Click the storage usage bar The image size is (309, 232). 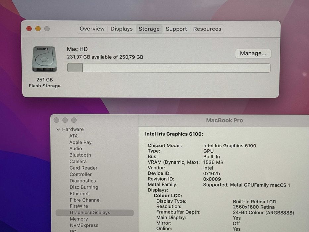(169, 68)
